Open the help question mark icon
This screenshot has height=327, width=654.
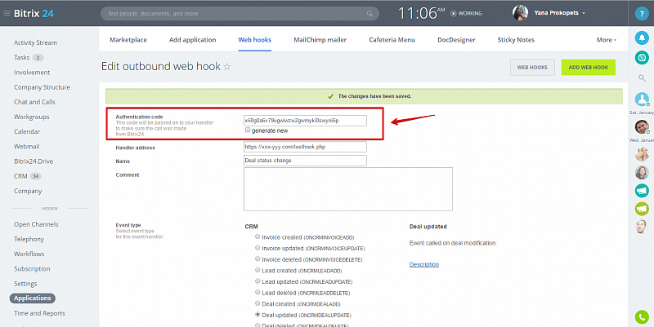[642, 14]
